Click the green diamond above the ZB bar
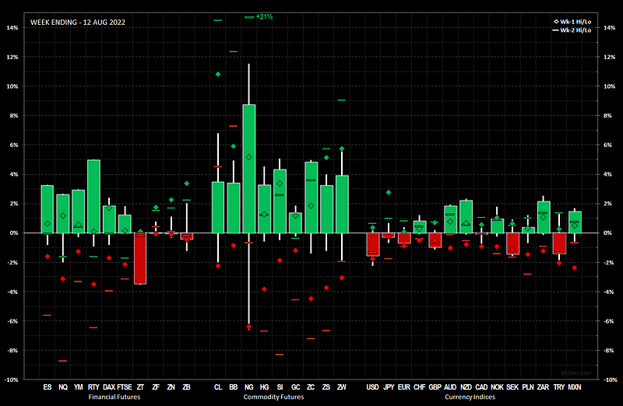Image resolution: width=623 pixels, height=406 pixels. [187, 184]
